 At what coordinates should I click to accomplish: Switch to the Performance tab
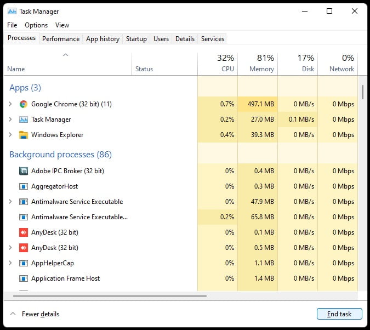(x=61, y=39)
